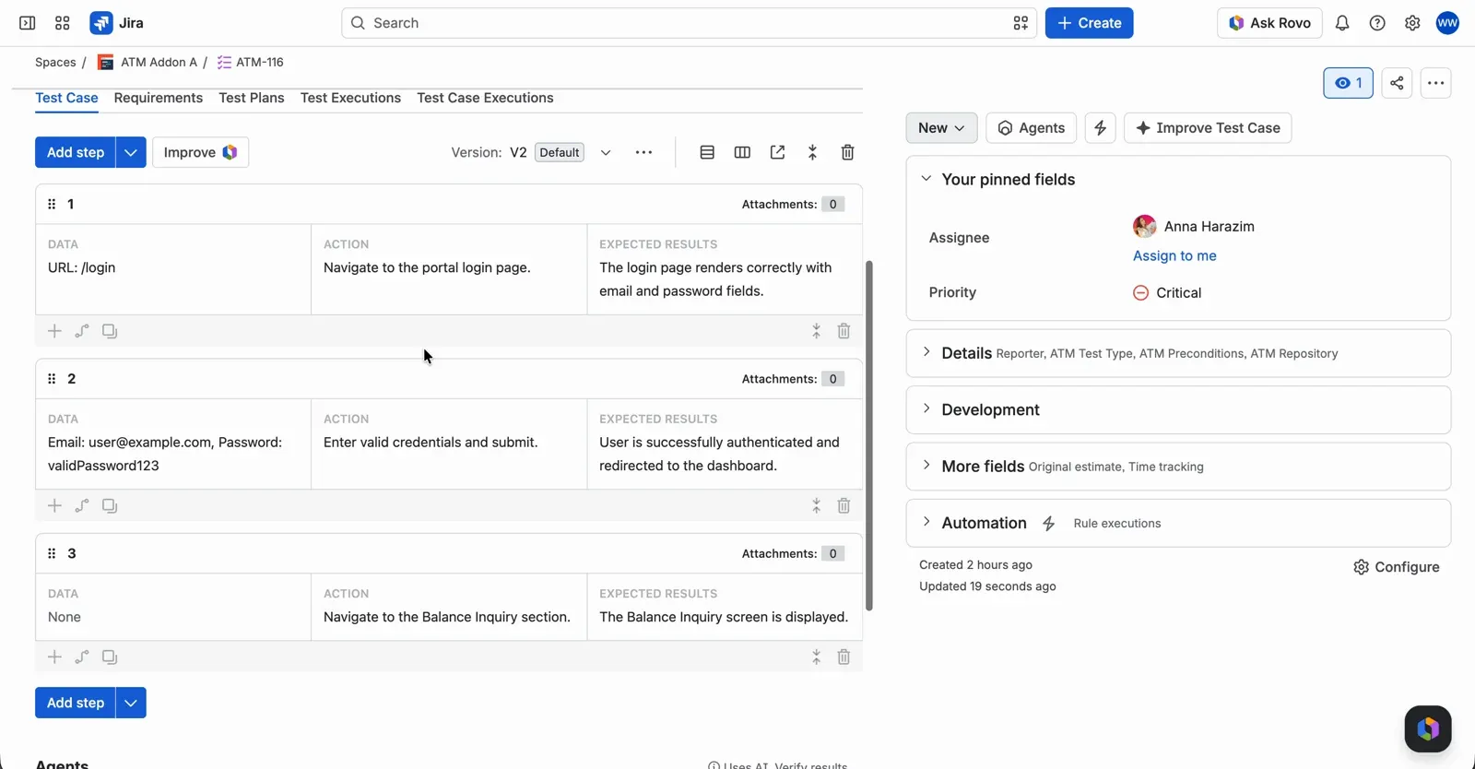
Task: Duplicate step 2 with its copy icon
Action: pos(110,505)
